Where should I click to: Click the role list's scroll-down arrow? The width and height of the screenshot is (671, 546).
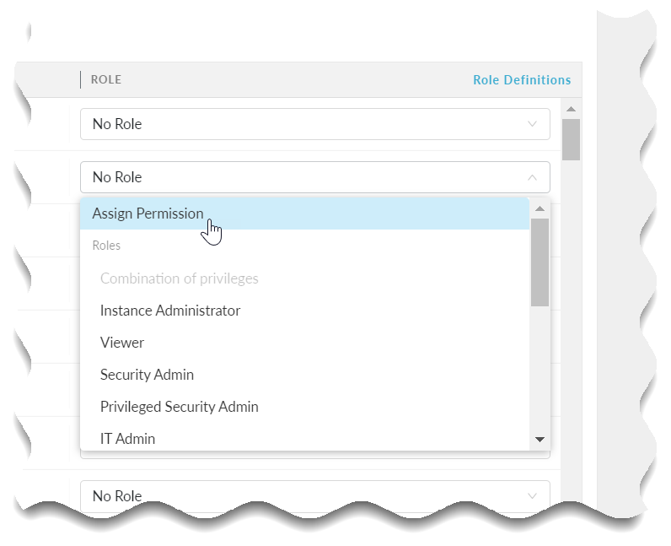coord(540,440)
